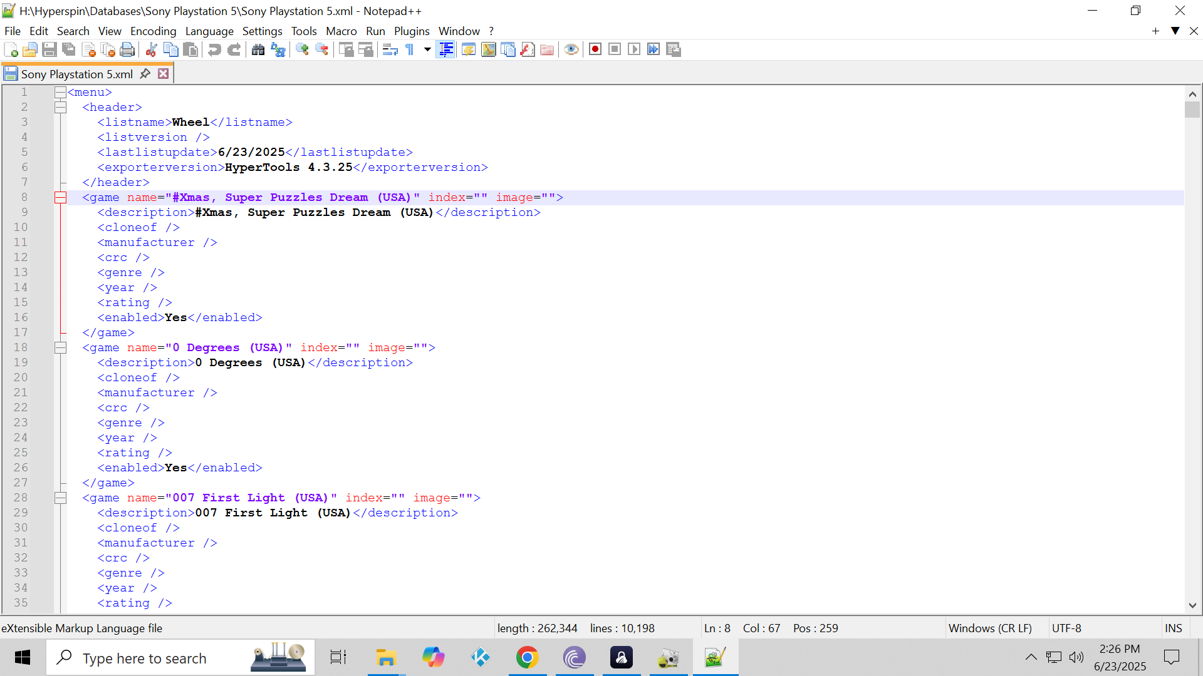Save the current file
Viewport: 1203px width, 676px height.
(x=49, y=49)
